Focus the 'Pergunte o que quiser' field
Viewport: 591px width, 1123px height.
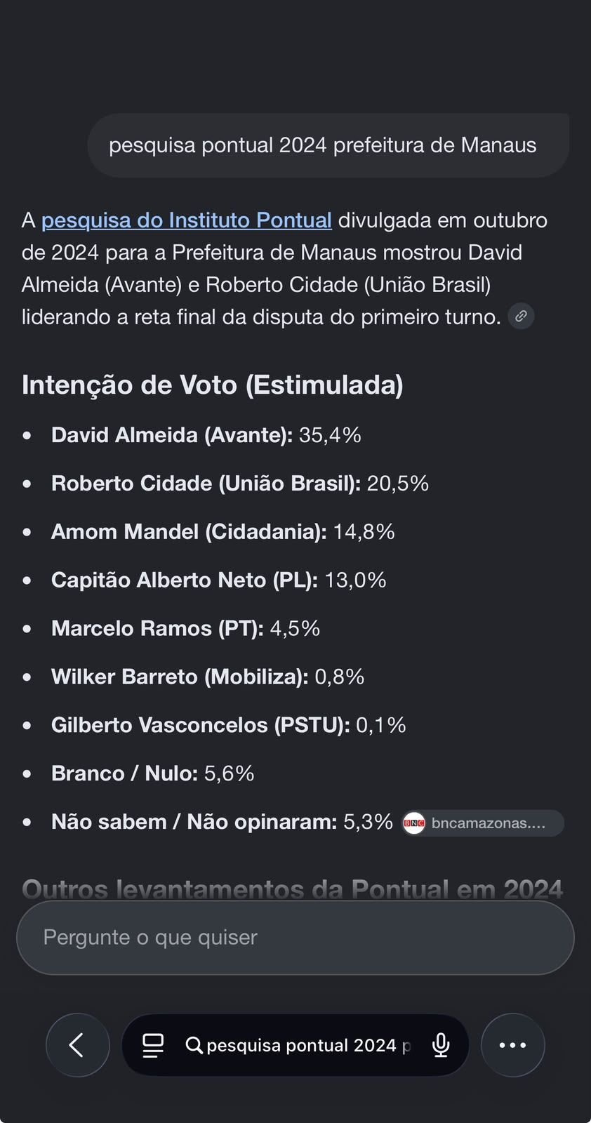(295, 938)
